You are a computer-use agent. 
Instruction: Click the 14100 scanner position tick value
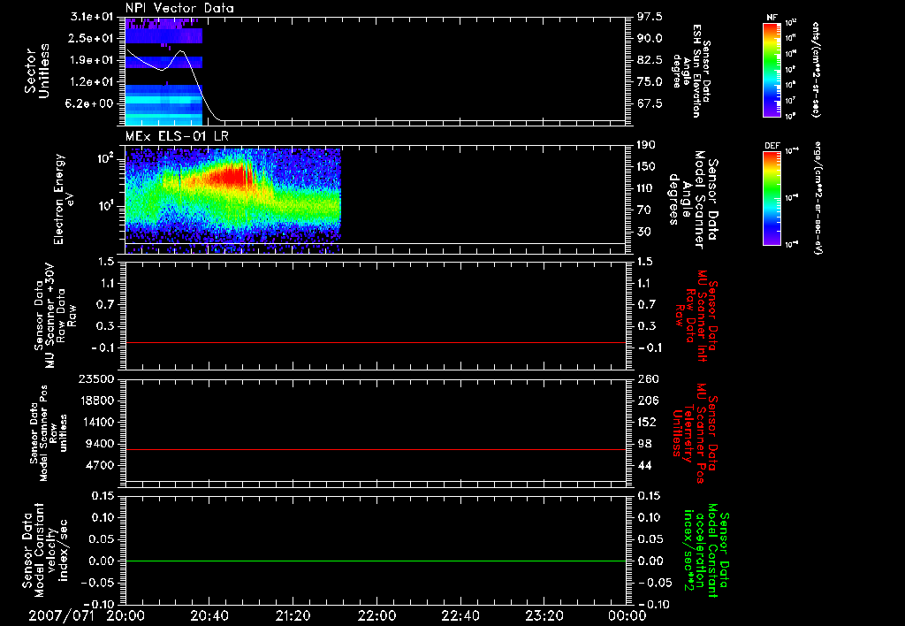point(95,422)
